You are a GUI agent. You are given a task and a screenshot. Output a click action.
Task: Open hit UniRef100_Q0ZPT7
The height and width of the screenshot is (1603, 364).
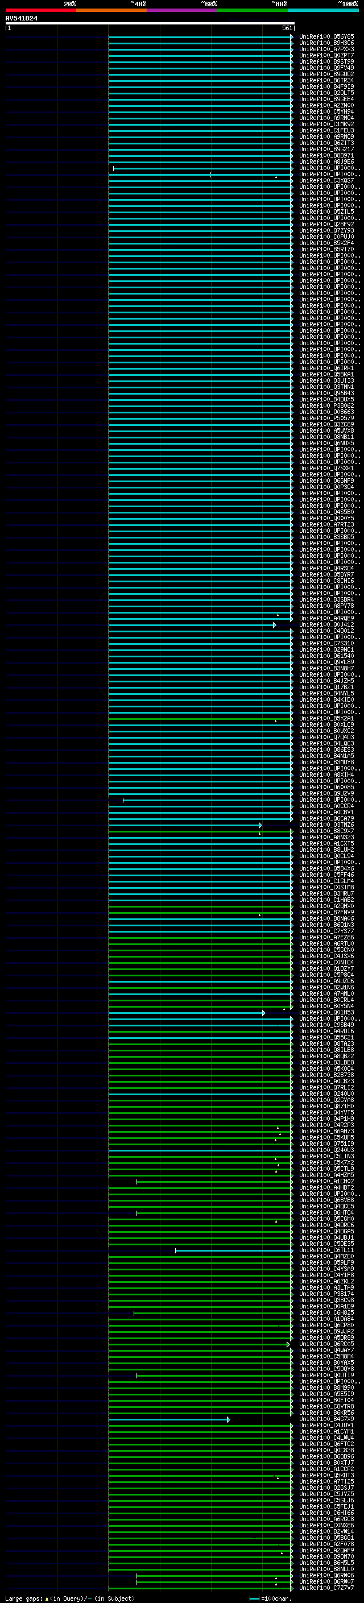tap(326, 55)
